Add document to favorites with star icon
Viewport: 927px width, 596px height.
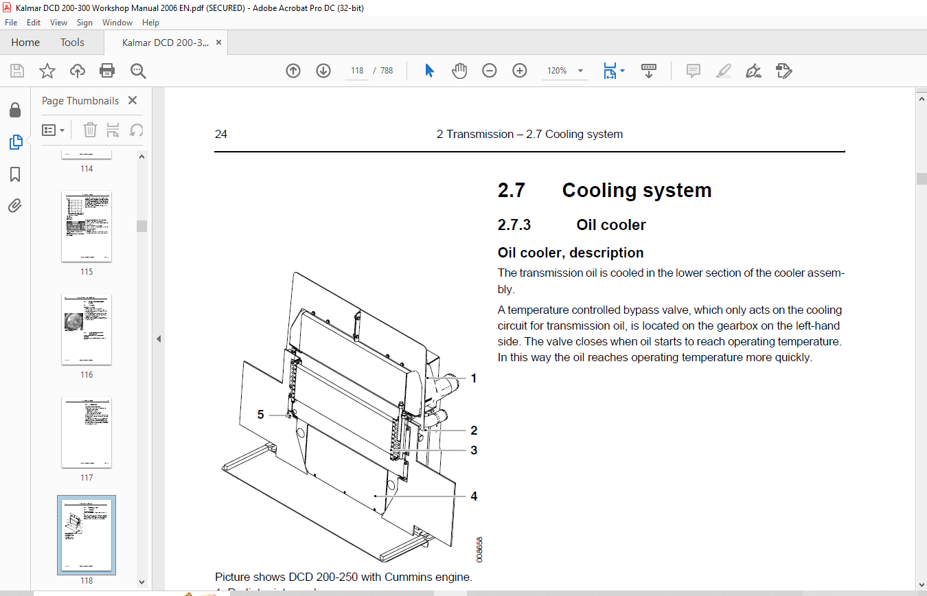[47, 71]
